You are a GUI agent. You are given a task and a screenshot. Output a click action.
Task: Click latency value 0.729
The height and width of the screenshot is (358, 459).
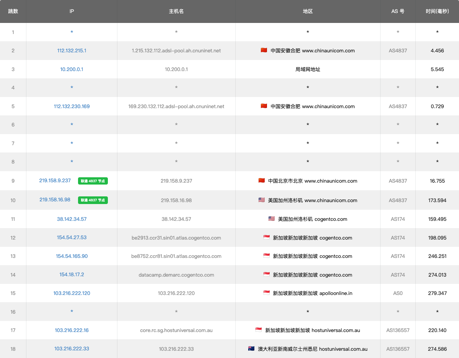(437, 106)
